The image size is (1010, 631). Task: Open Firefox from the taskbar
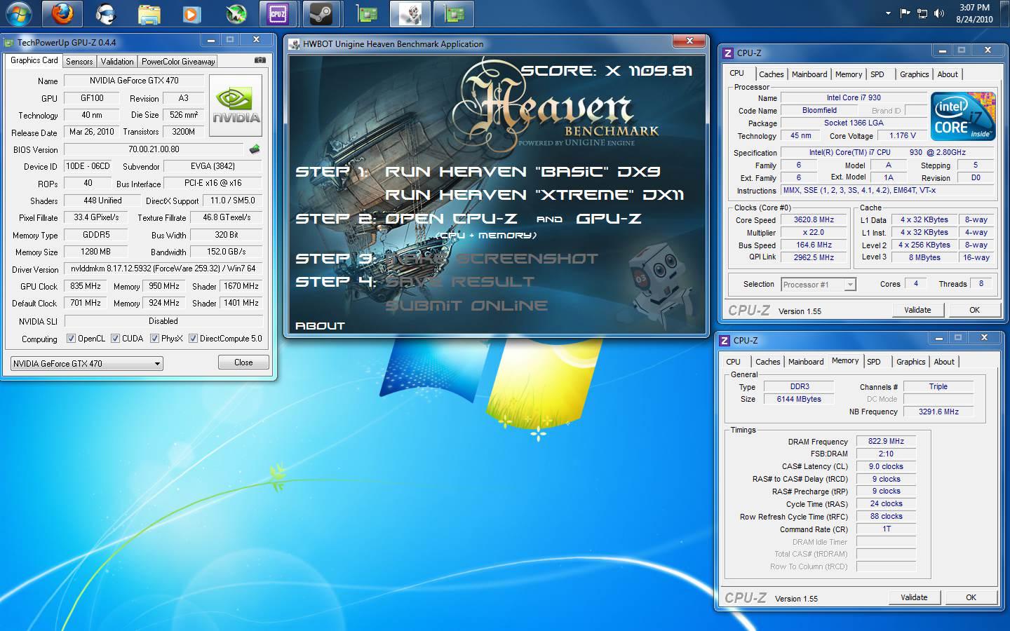coord(62,14)
